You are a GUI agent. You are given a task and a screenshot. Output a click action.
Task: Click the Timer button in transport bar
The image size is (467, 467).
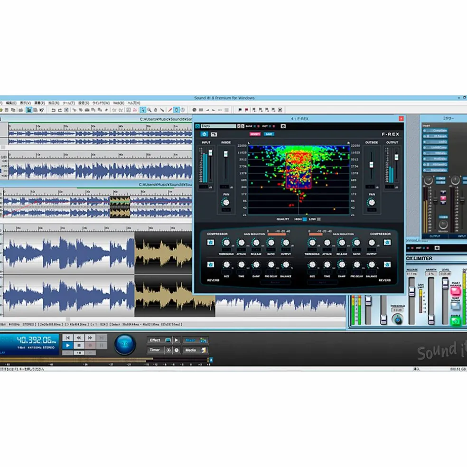coord(155,350)
